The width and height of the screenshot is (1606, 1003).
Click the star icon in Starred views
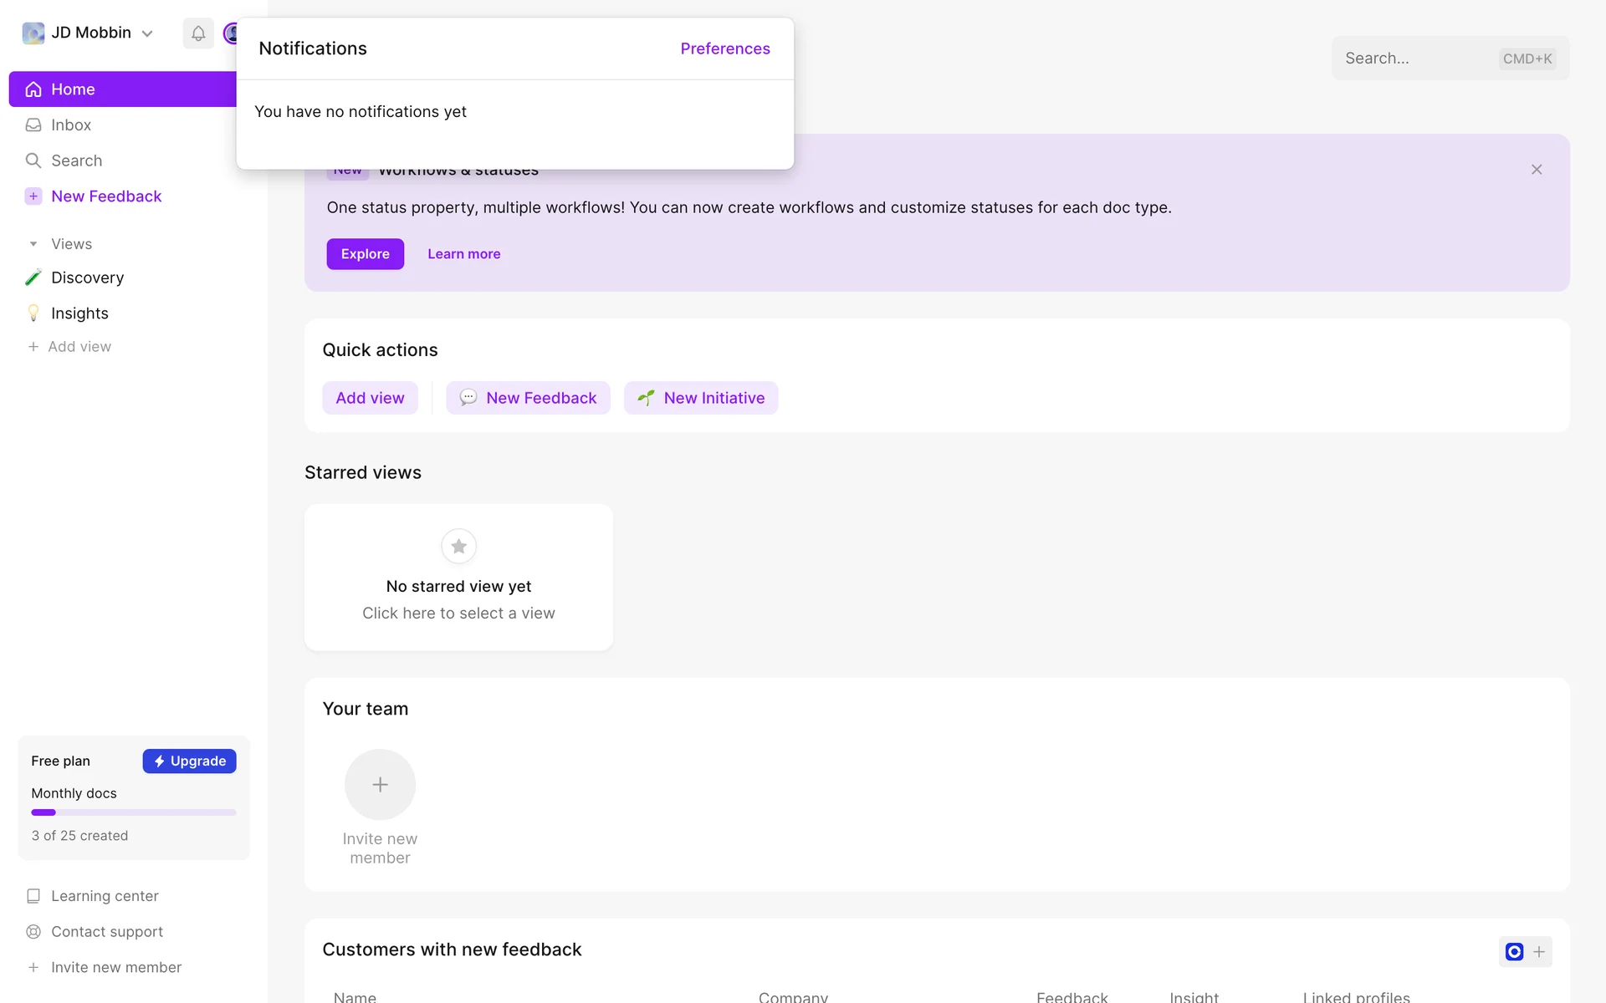(x=458, y=547)
